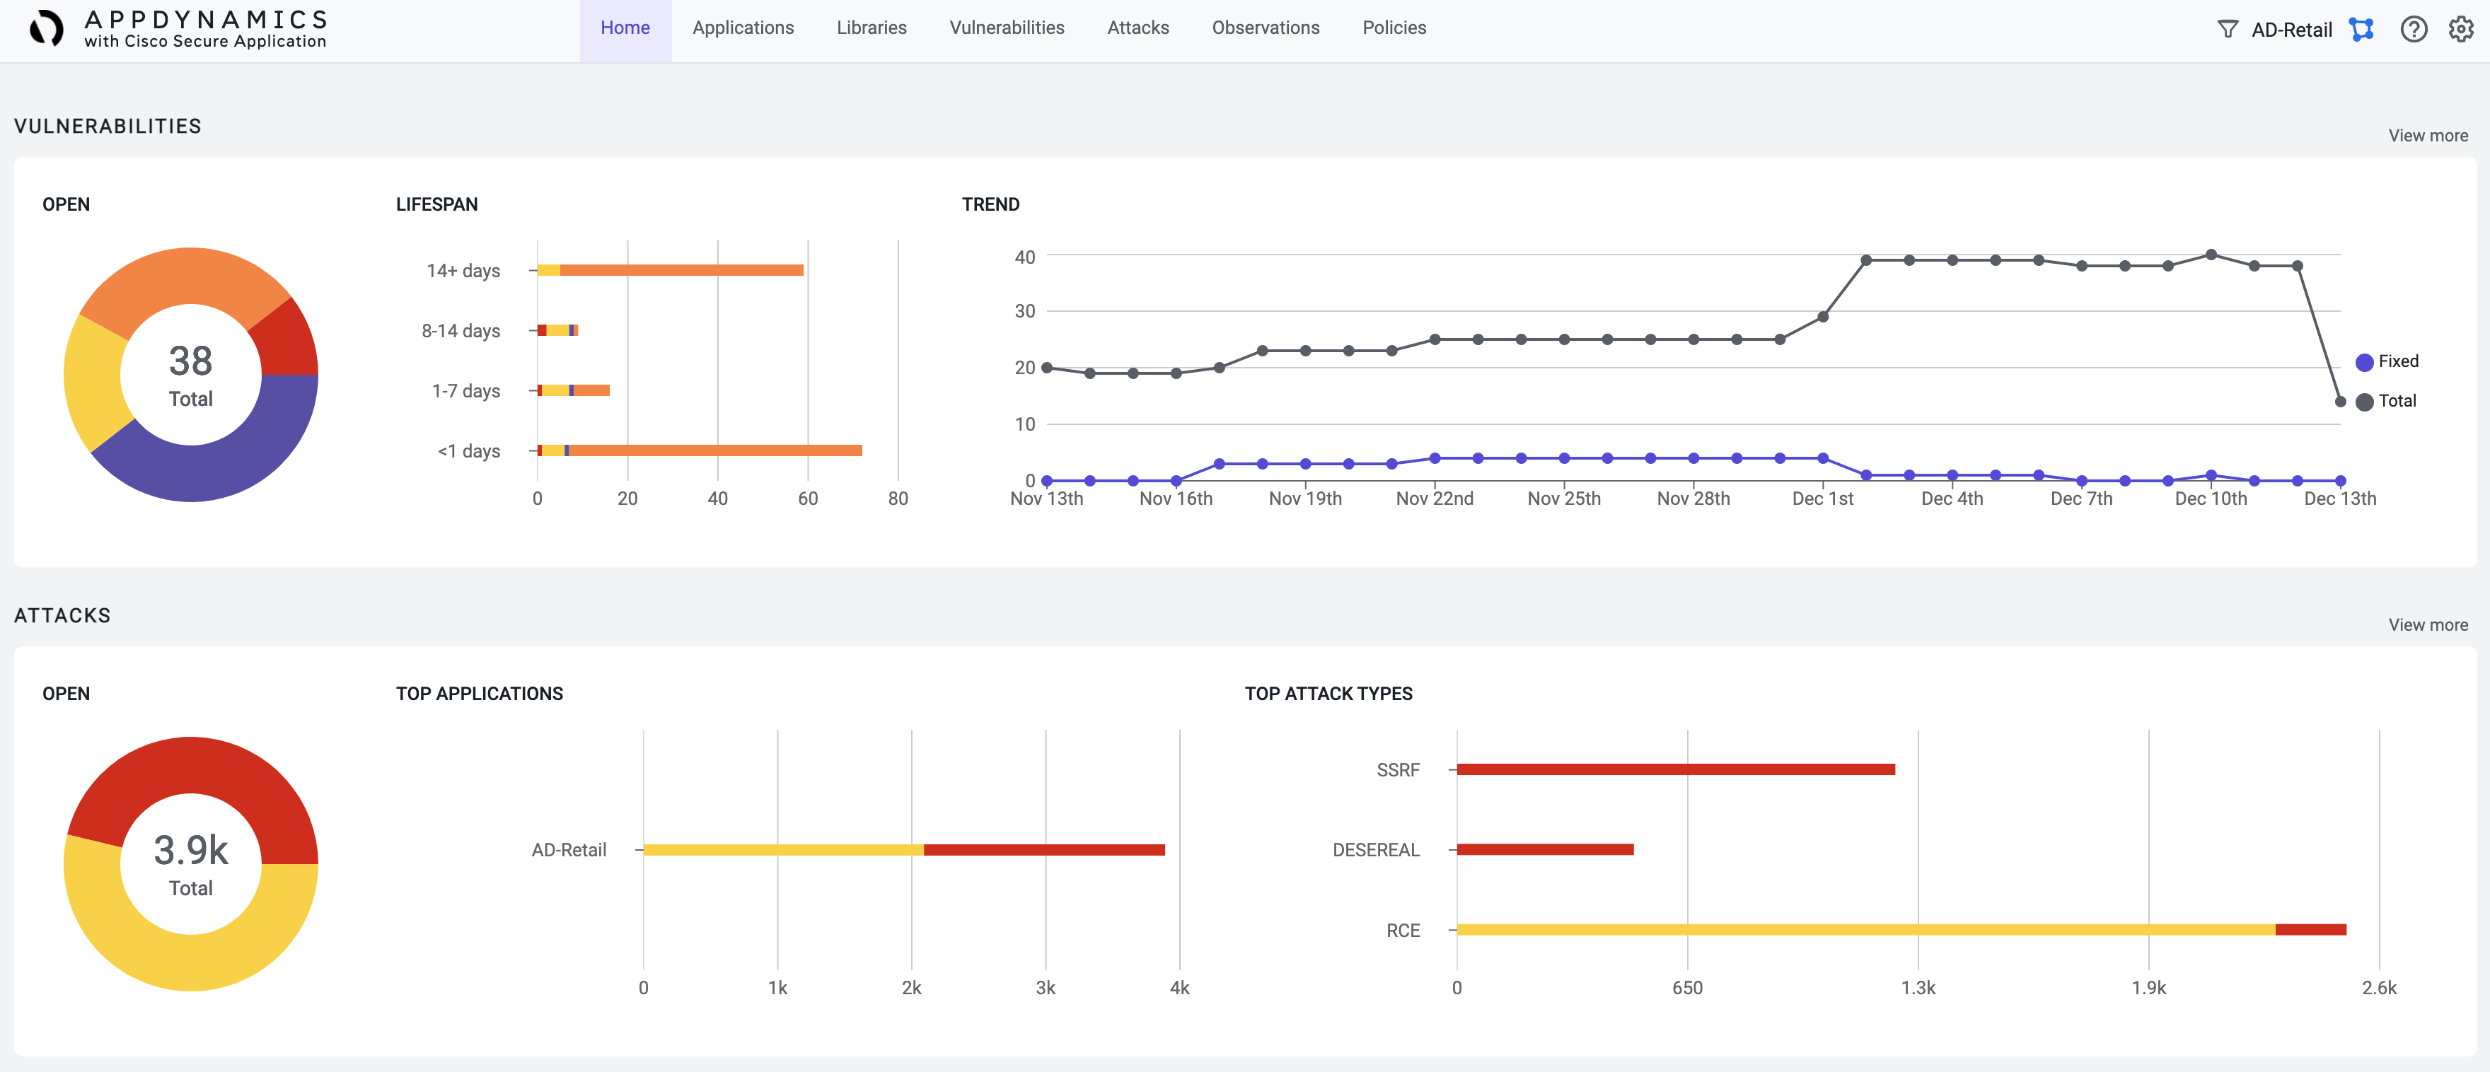This screenshot has width=2490, height=1072.
Task: Select the Policies tab
Action: pos(1394,28)
